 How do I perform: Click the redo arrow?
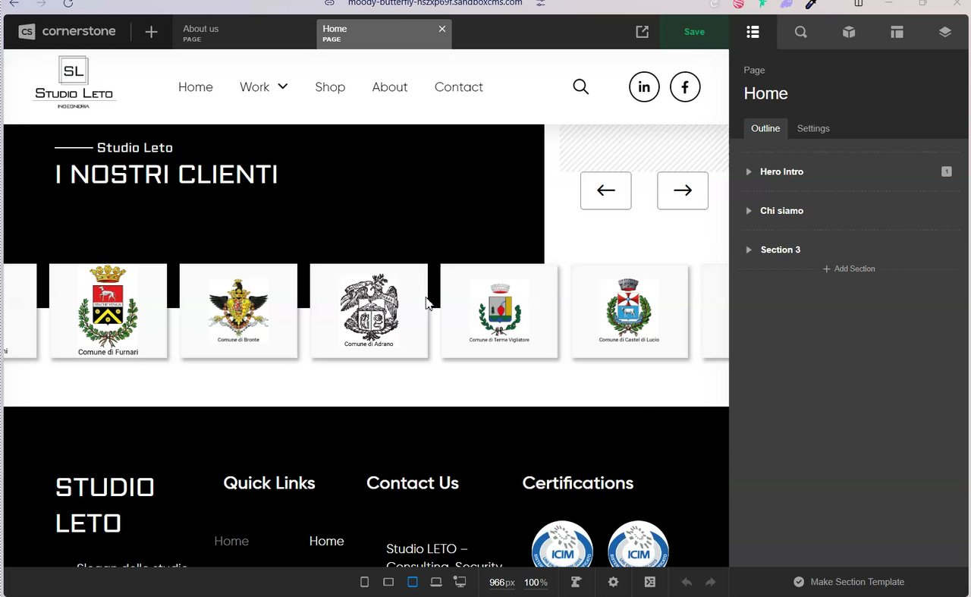tap(711, 582)
